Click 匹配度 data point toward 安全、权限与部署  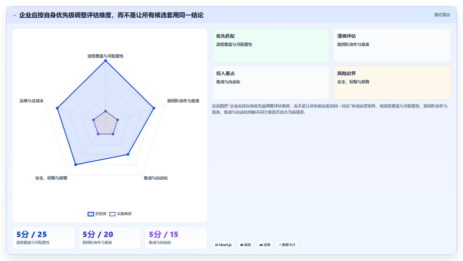pos(76,165)
